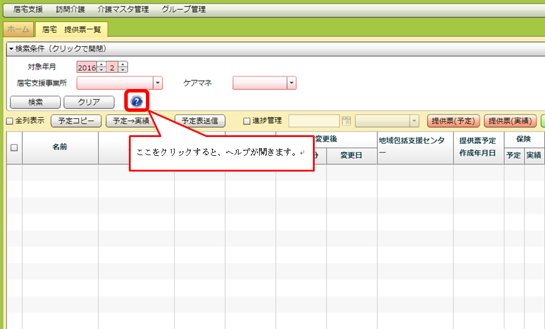
Task: Click the 予定コピー button
Action: point(76,121)
